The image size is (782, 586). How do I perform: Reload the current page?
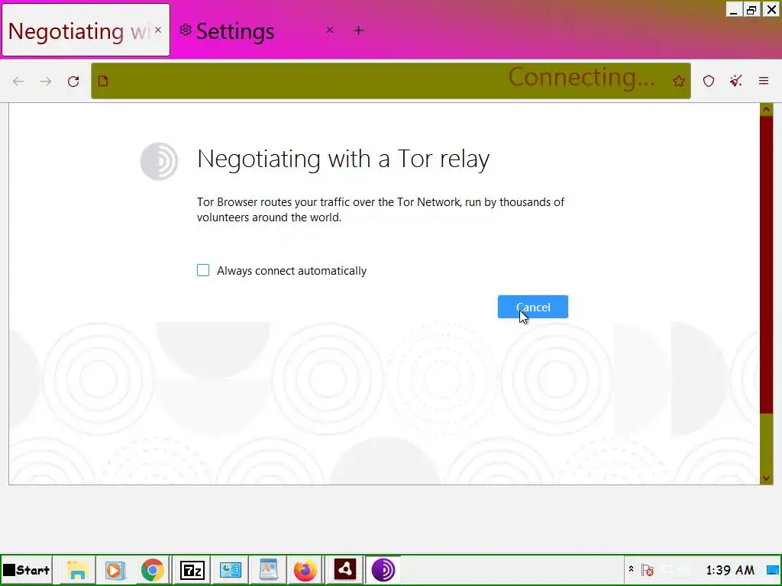(73, 81)
